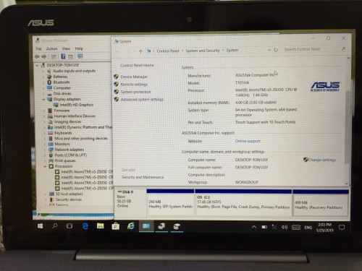Collapse the Processors tree node
The width and height of the screenshot is (362, 271).
click(x=45, y=166)
